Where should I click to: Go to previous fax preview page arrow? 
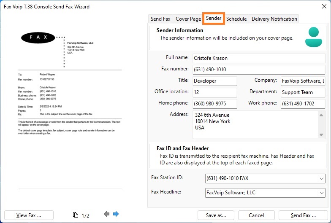[x=106, y=214]
